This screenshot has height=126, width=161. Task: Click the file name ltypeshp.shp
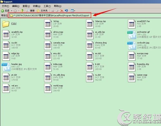coord(143,64)
